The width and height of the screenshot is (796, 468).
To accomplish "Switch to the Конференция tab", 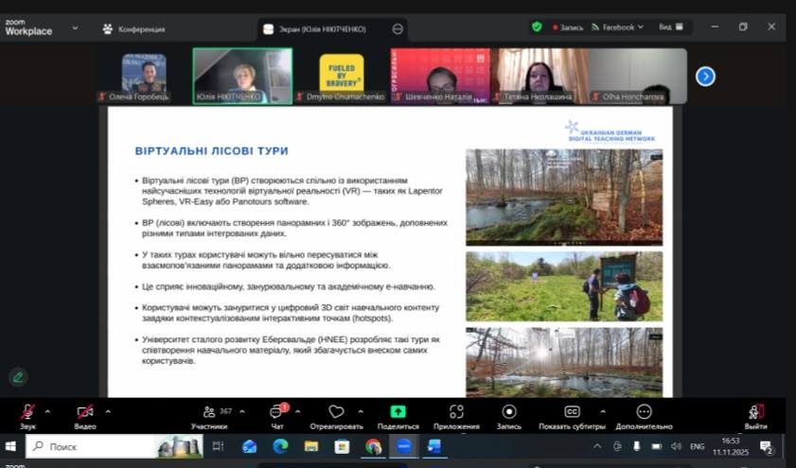I will 133,28.
